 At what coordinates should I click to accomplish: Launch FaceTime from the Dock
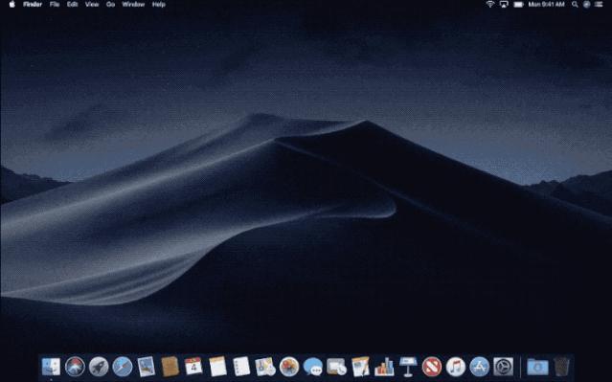click(x=336, y=367)
